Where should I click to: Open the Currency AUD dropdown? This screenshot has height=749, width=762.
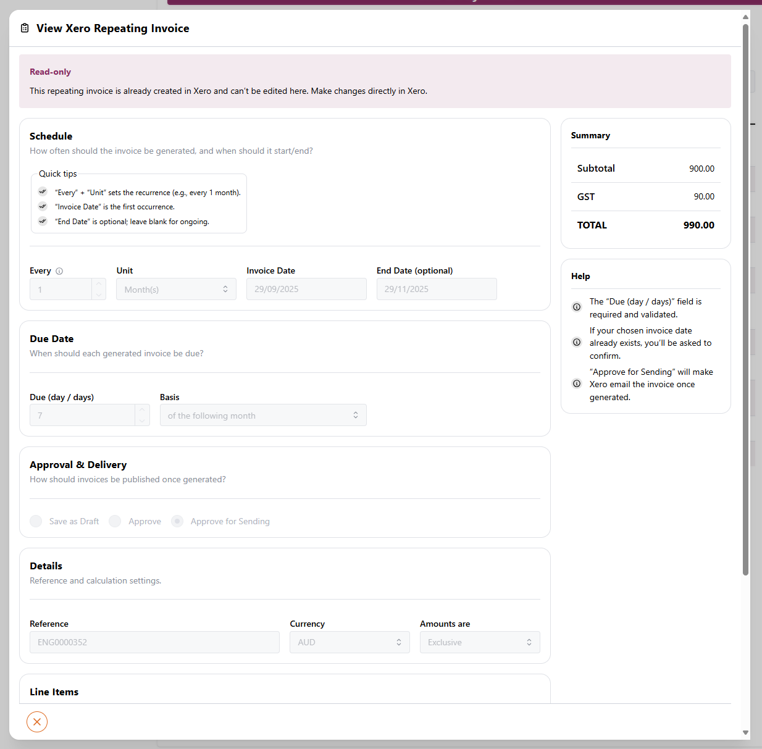(x=350, y=642)
